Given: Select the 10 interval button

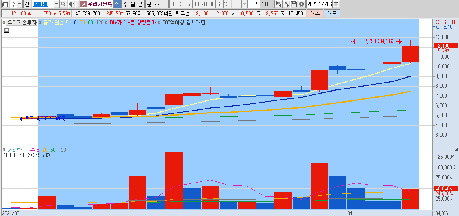Looking at the screenshot, I should [197, 4].
